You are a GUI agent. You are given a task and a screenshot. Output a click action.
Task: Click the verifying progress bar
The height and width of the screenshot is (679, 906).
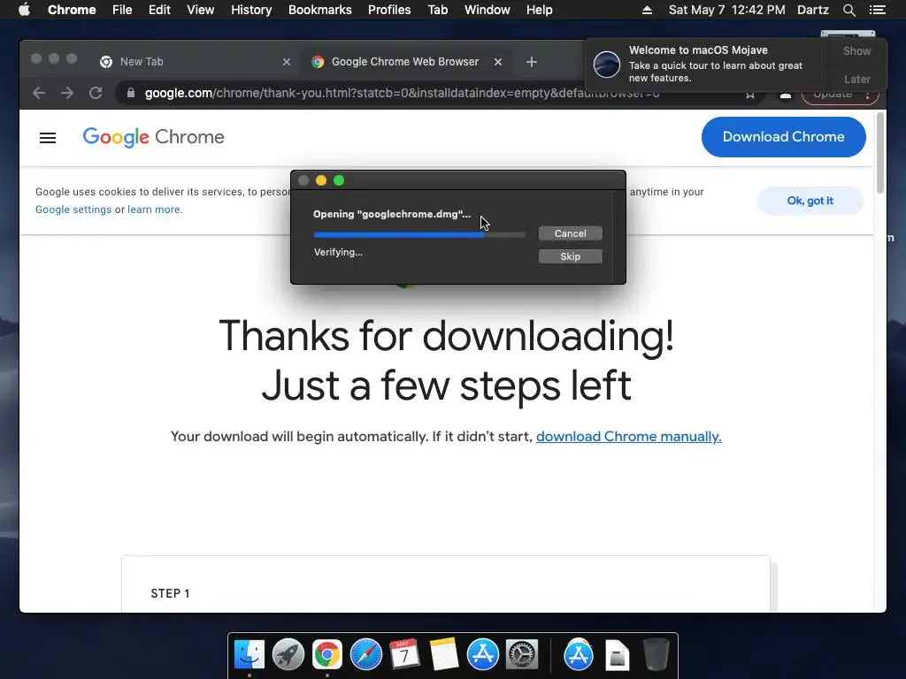pyautogui.click(x=419, y=234)
